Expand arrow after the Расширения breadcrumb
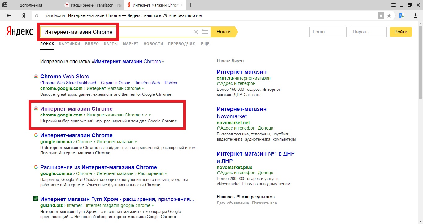423x224 pixels. [166, 174]
